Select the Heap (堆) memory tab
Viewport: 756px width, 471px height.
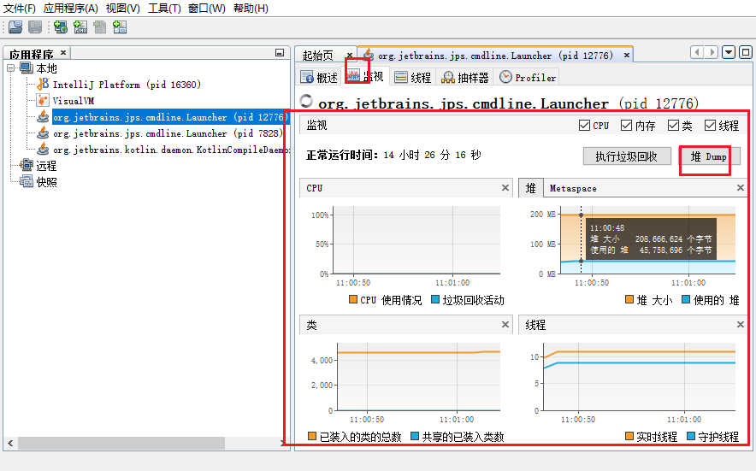(x=531, y=188)
